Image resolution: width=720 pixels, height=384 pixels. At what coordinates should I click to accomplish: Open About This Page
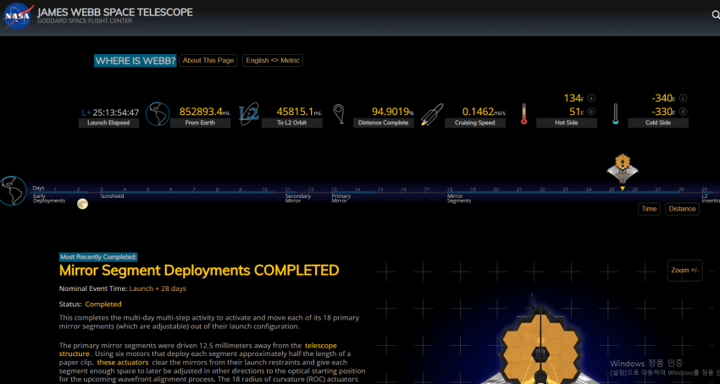[x=208, y=61]
